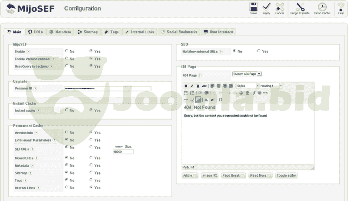Image resolution: width=348 pixels, height=201 pixels.
Task: Open the Heading 1 format dropdown
Action: click(x=271, y=86)
